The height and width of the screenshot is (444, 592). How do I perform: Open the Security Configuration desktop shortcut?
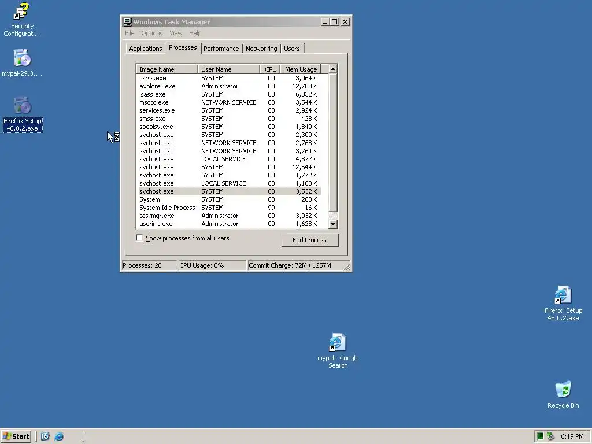pyautogui.click(x=22, y=19)
